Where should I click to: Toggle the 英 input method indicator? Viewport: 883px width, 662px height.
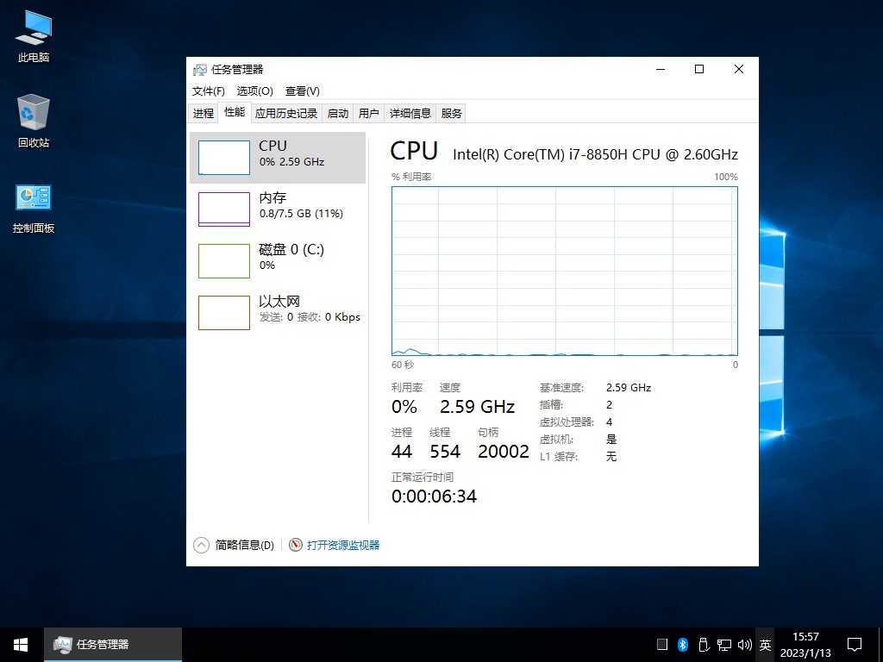point(765,644)
